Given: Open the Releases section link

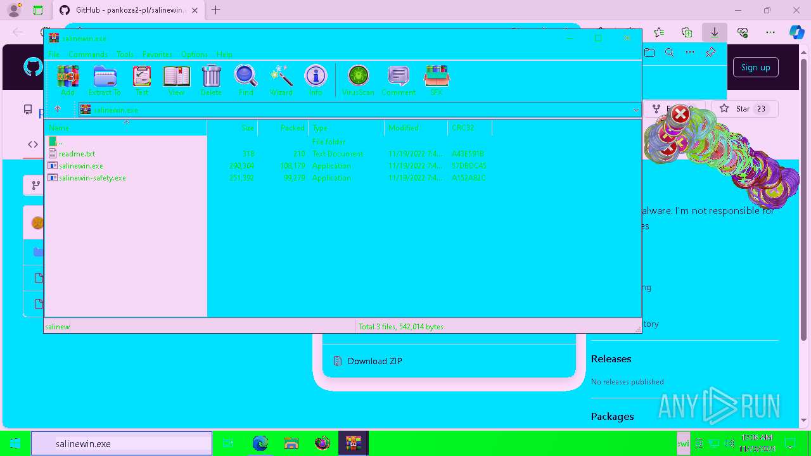Looking at the screenshot, I should coord(611,358).
